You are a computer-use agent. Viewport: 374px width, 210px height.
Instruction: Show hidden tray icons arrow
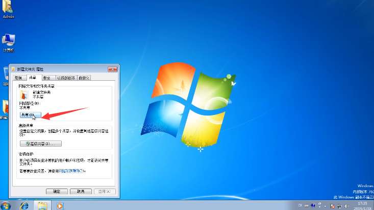325,206
